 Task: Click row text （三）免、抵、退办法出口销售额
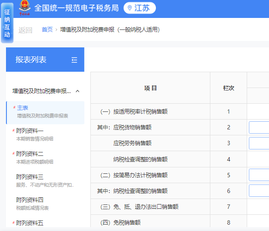(x=139, y=207)
